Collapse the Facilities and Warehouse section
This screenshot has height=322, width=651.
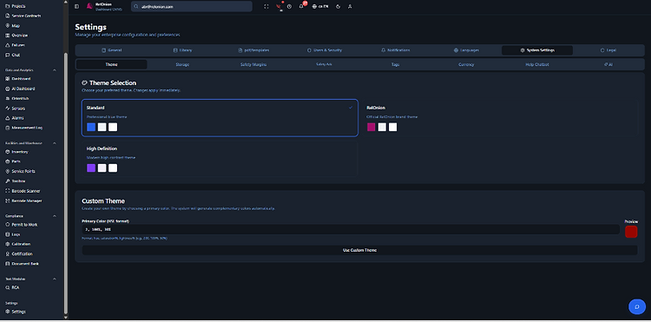[x=55, y=143]
